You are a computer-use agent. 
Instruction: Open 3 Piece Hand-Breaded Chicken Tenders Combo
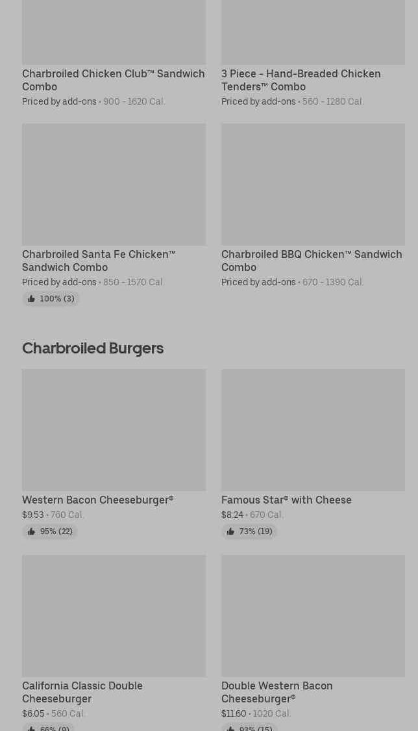[x=301, y=80]
